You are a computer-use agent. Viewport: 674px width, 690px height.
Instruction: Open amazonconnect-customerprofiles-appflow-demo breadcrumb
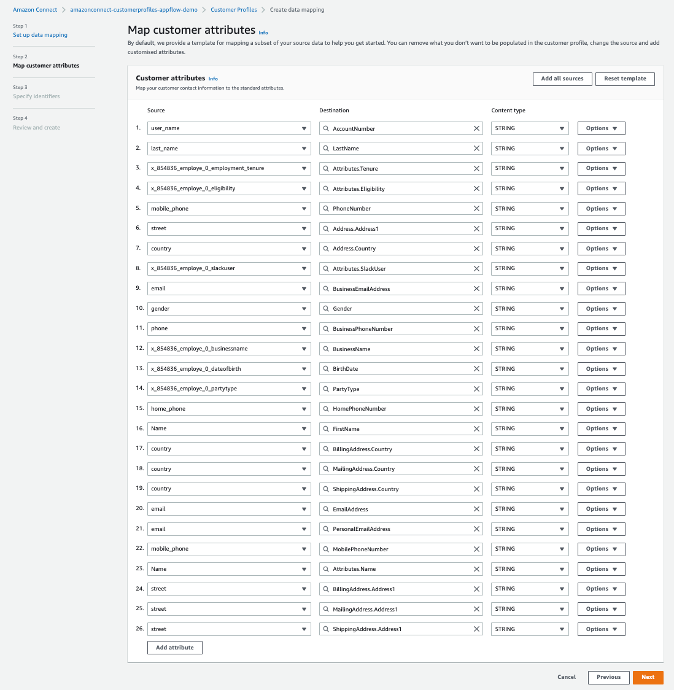[134, 10]
